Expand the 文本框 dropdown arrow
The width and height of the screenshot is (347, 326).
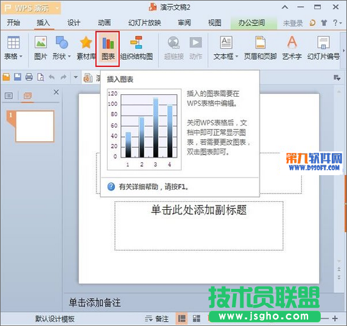pos(237,57)
